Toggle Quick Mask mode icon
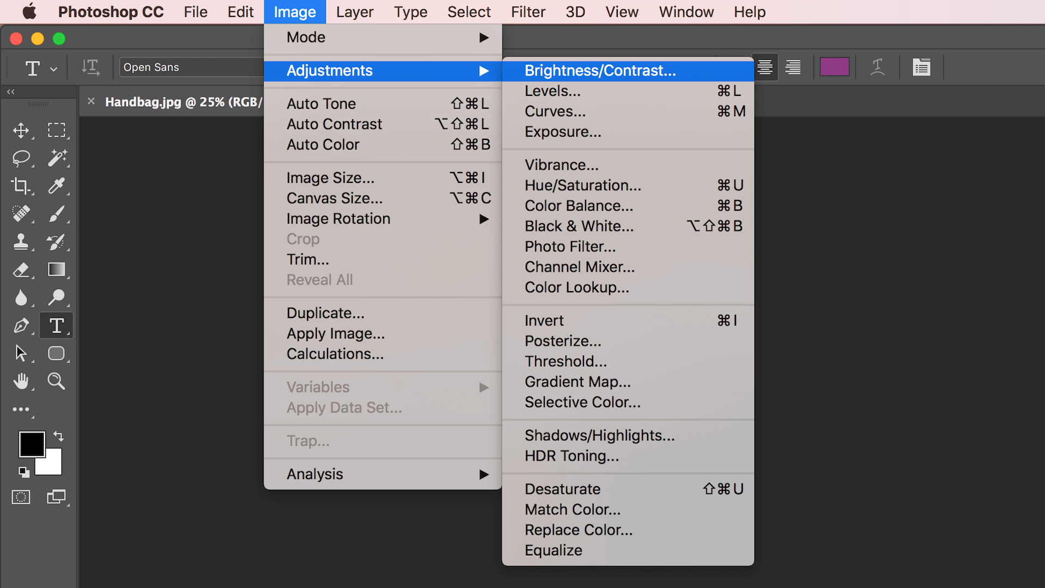This screenshot has height=588, width=1045. (21, 497)
